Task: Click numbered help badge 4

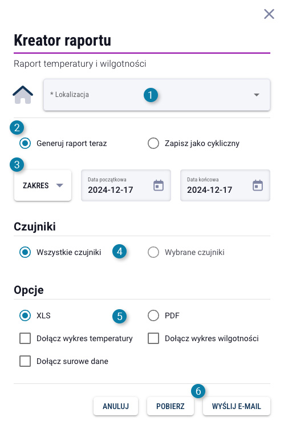Action: coord(120,251)
